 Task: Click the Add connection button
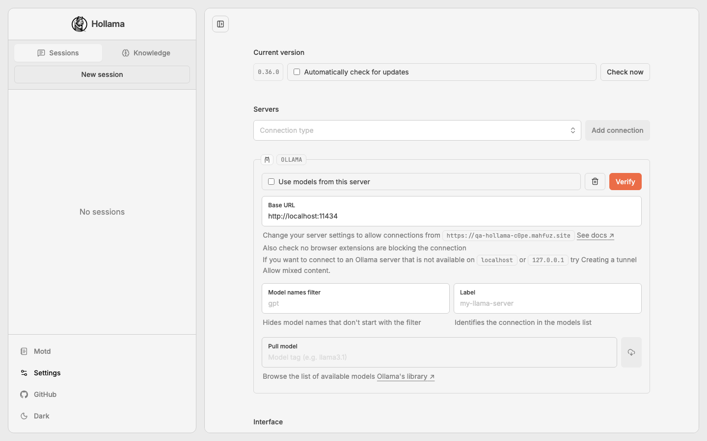(x=618, y=130)
